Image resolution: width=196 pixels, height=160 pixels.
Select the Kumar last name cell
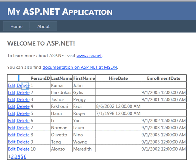click(x=62, y=85)
